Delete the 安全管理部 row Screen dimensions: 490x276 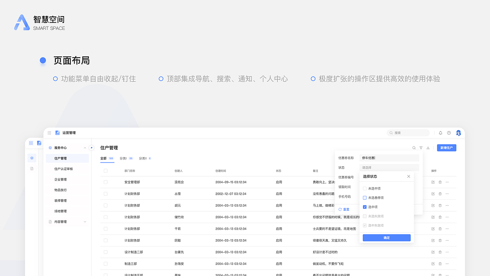pyautogui.click(x=440, y=182)
